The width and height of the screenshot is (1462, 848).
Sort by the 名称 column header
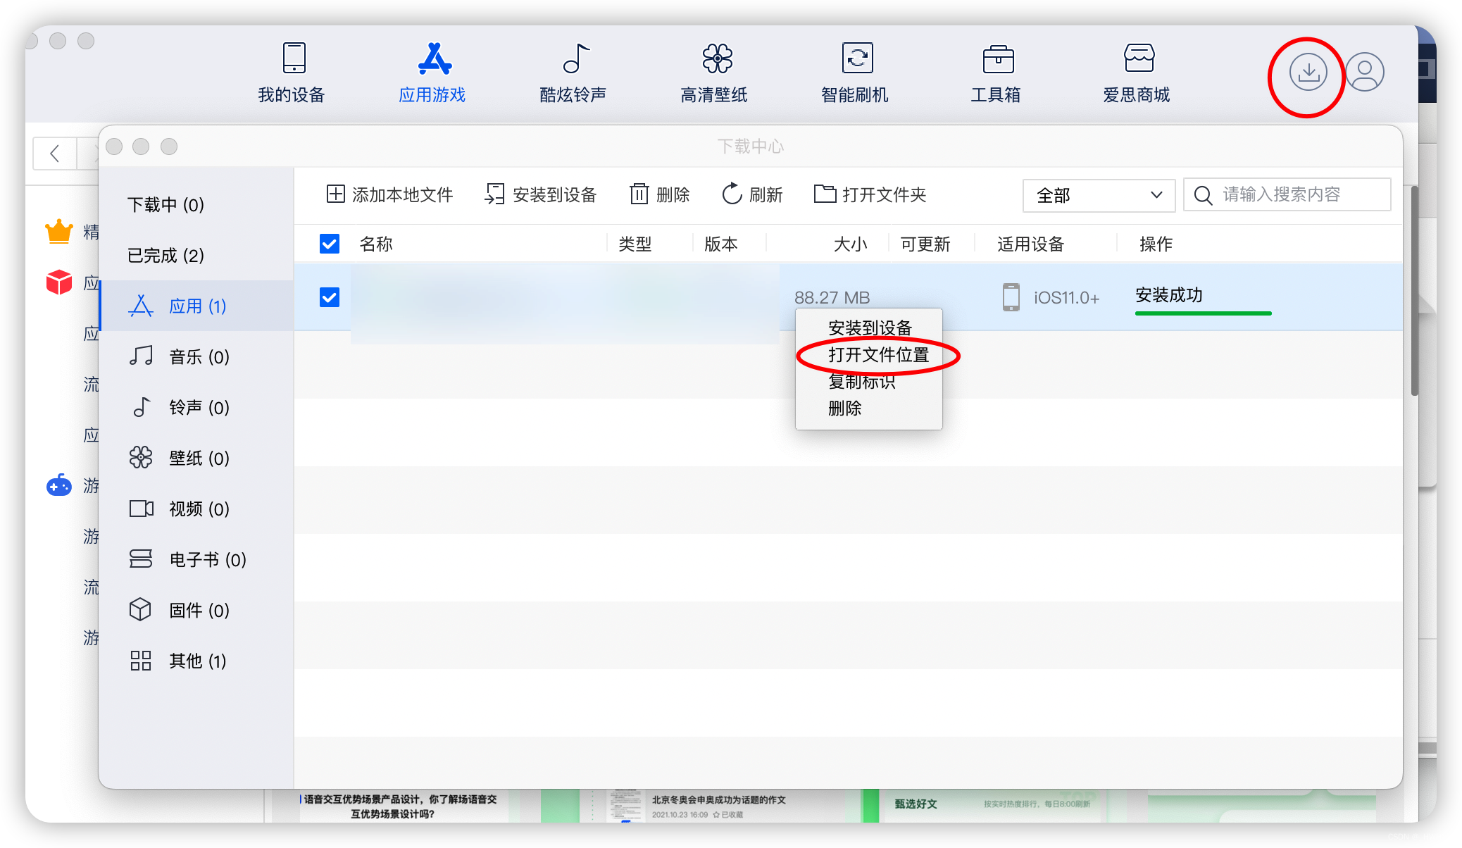[376, 244]
